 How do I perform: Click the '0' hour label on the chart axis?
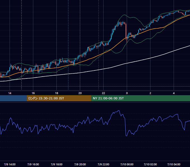(127, 93)
